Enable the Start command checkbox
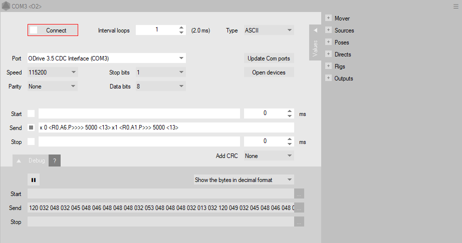 tap(31, 113)
